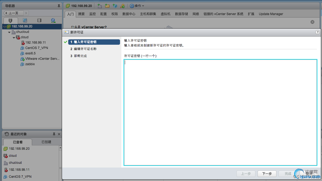Open the 虚拟机 tab
This screenshot has width=322, height=181.
point(165,14)
